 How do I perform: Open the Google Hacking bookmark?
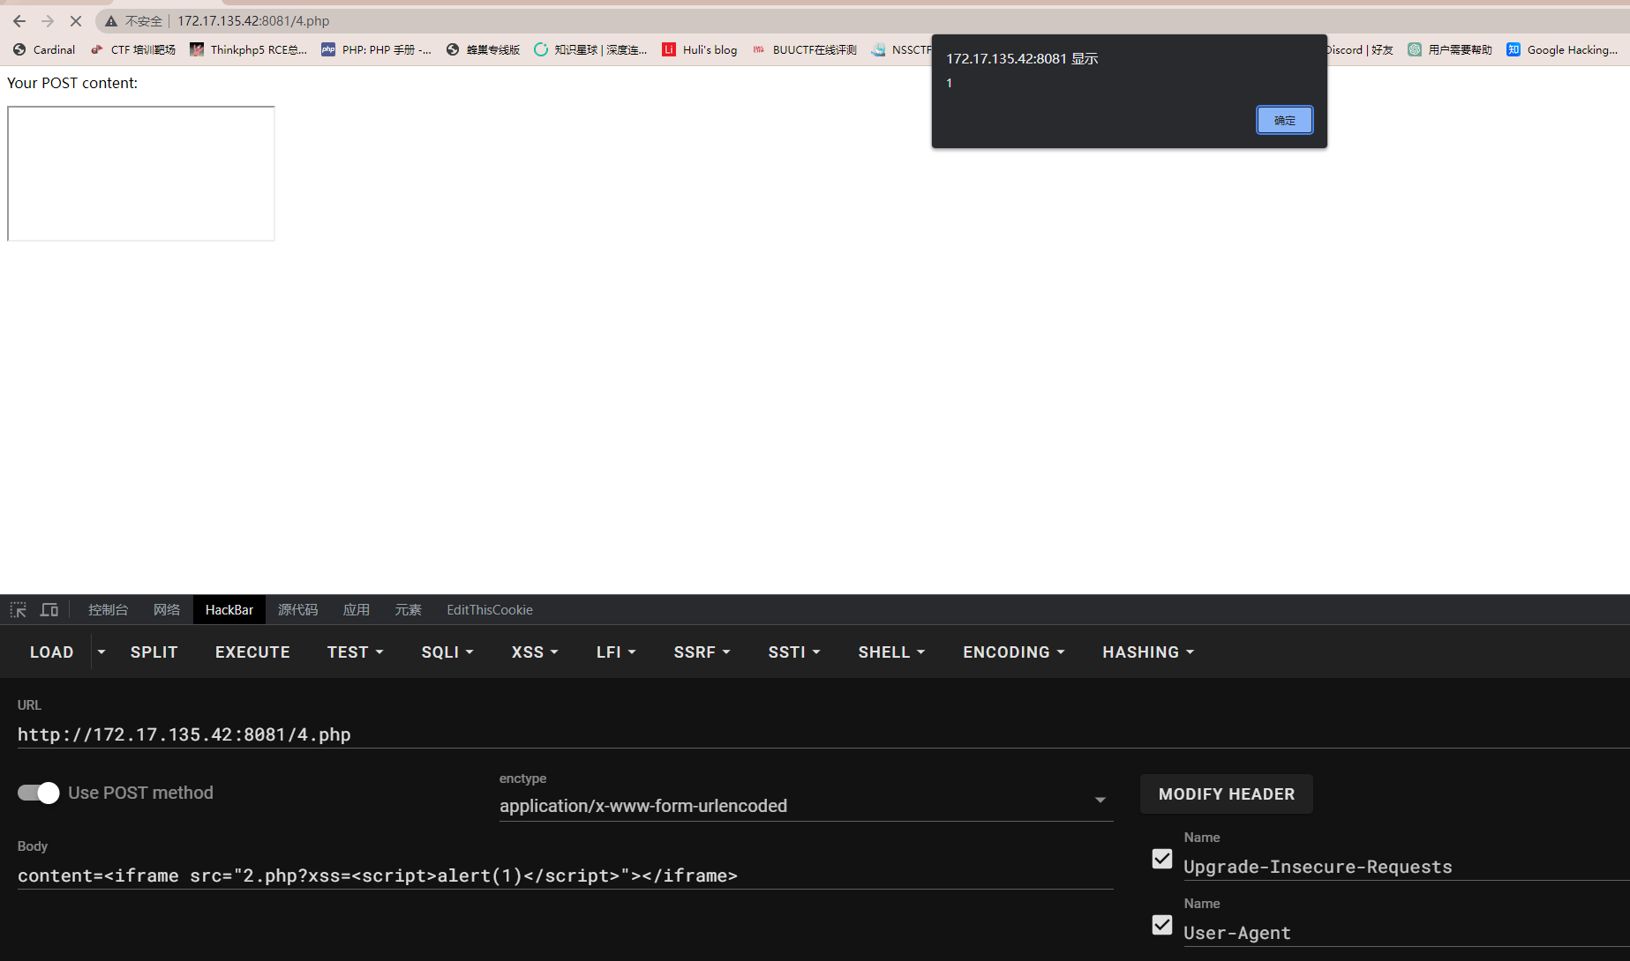click(x=1562, y=50)
